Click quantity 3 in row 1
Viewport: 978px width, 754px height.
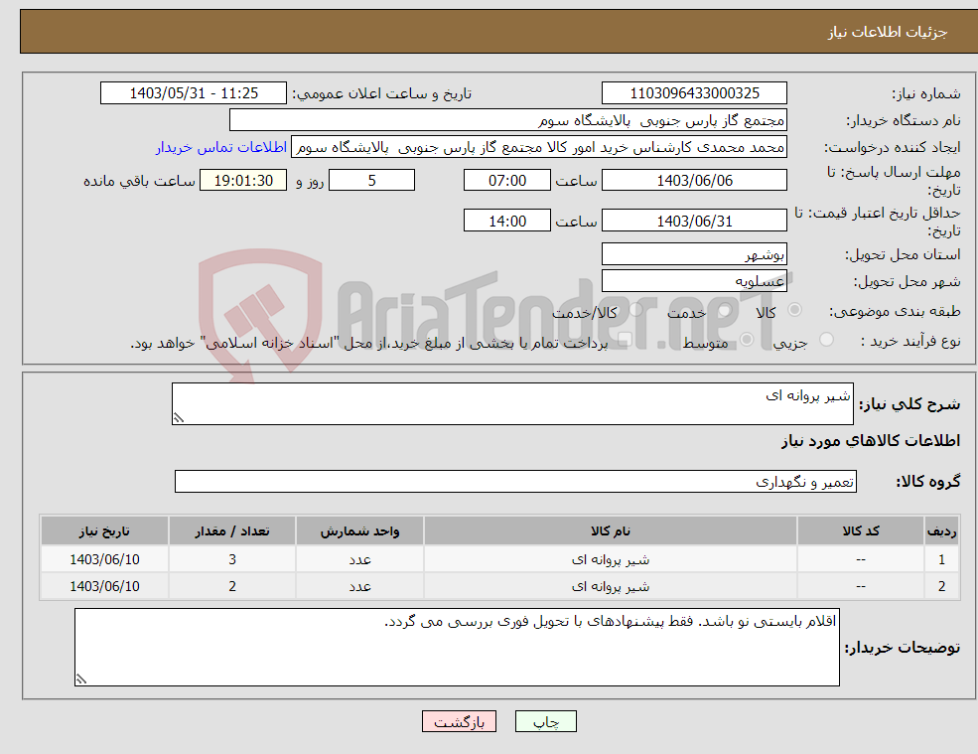pyautogui.click(x=232, y=560)
